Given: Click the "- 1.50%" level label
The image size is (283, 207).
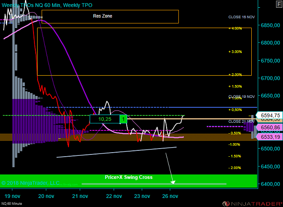Looking at the screenshot, I should coord(235,156).
